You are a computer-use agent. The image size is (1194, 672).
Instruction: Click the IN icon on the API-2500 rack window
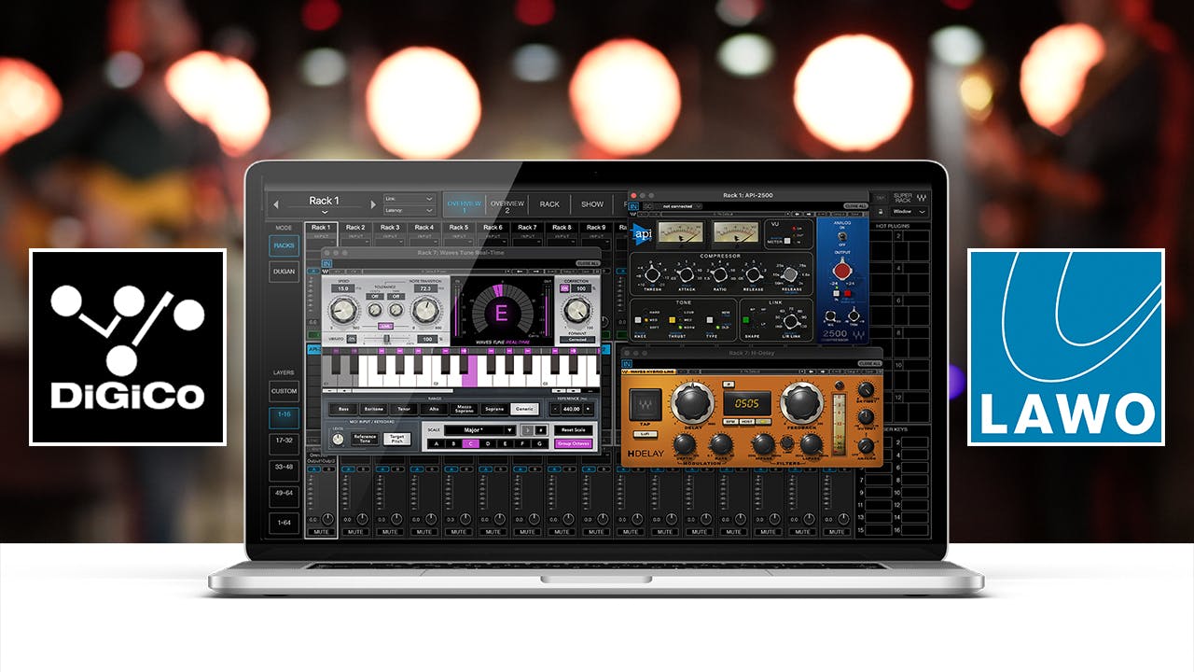coord(634,207)
